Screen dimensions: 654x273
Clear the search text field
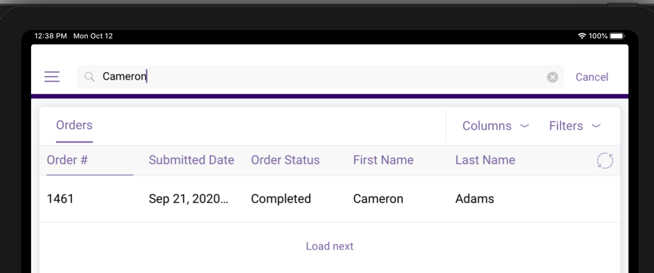[552, 77]
